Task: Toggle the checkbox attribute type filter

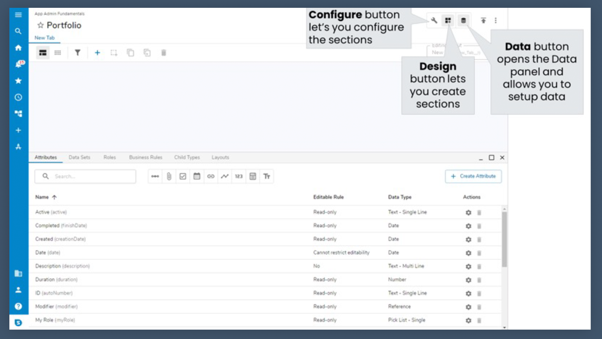Action: [x=183, y=177]
